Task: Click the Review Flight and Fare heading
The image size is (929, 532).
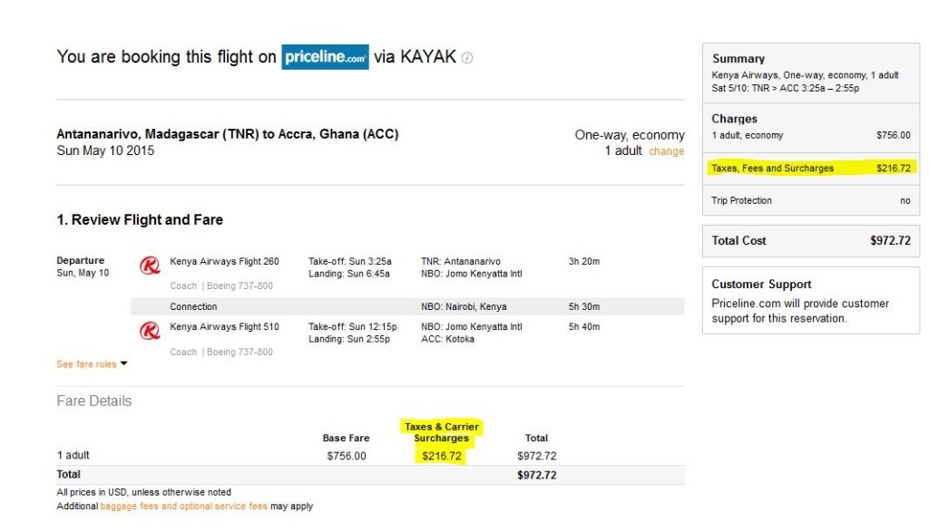Action: point(140,219)
